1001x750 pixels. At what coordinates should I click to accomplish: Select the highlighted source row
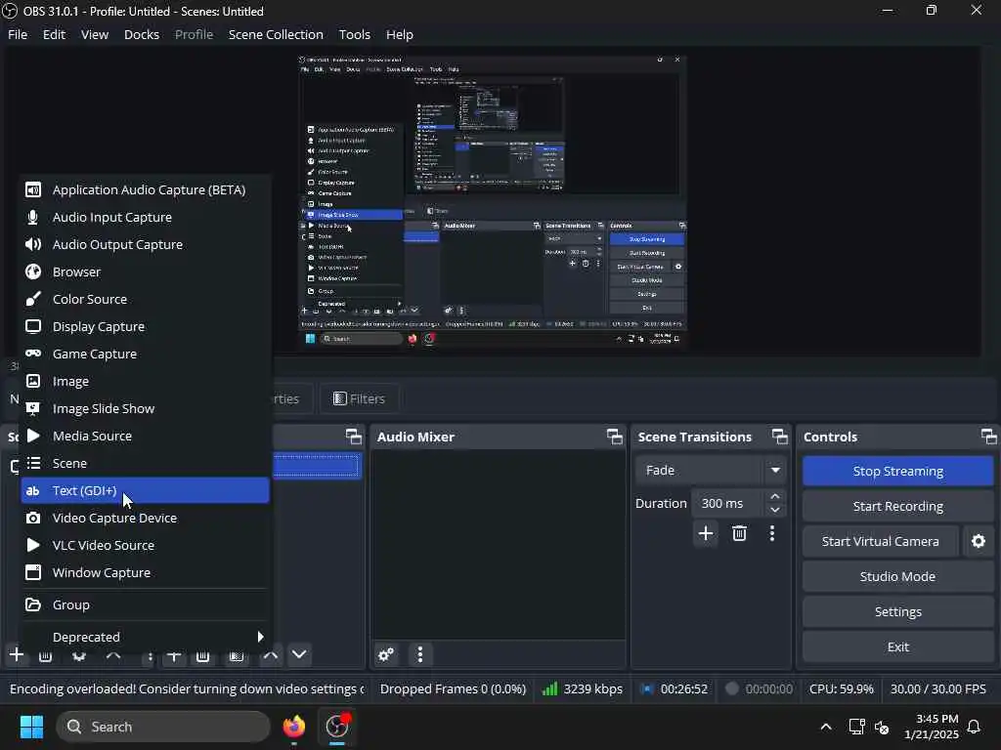(317, 466)
